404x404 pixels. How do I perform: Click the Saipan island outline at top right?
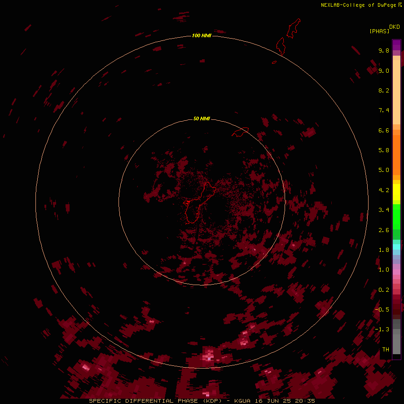(x=293, y=28)
